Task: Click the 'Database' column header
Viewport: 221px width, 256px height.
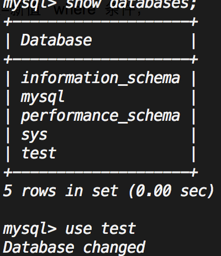Action: pos(56,40)
